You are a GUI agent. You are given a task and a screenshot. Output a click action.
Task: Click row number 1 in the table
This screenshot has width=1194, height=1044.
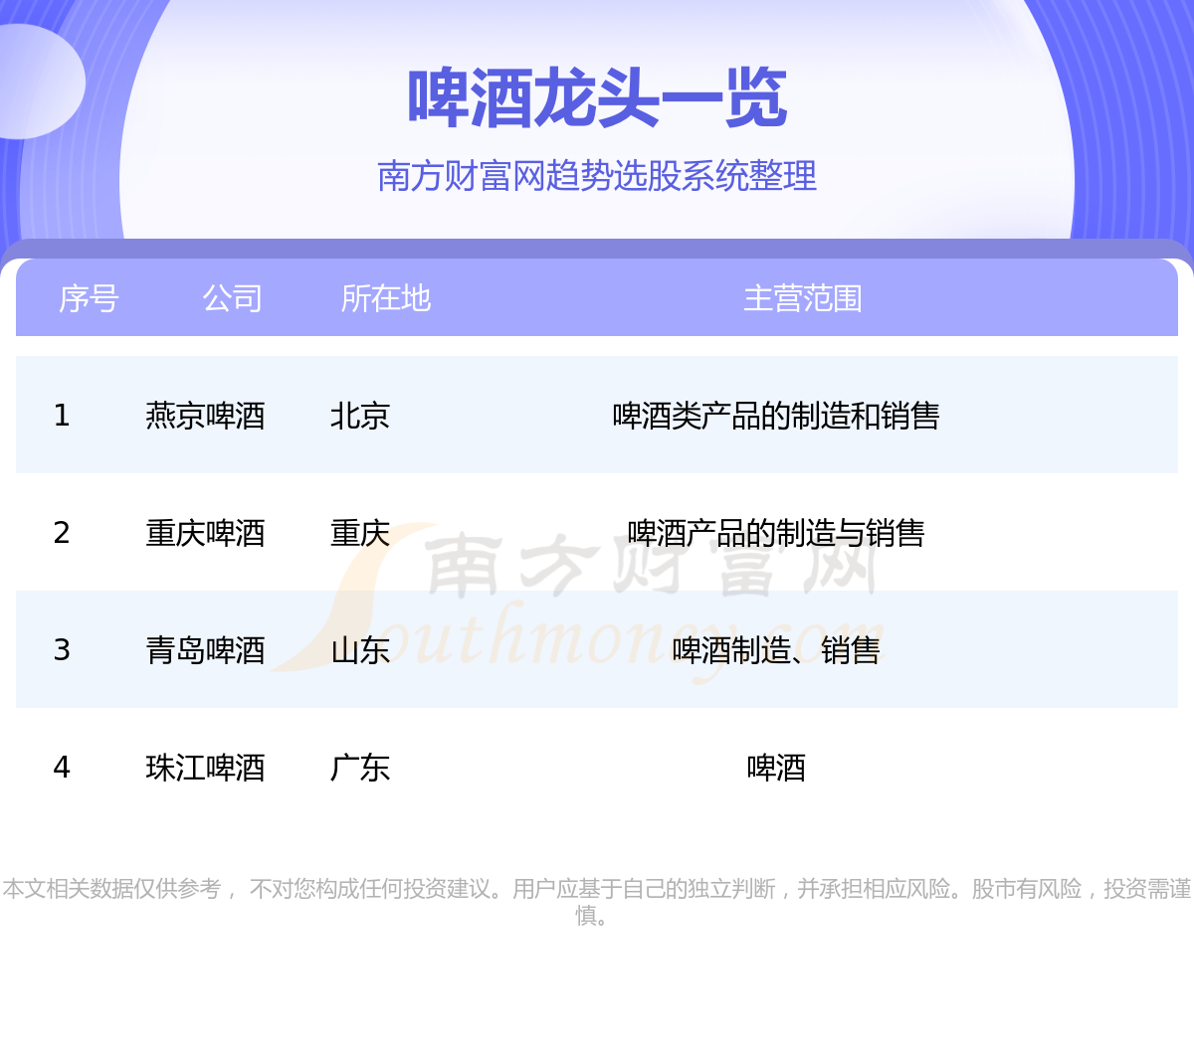click(62, 416)
